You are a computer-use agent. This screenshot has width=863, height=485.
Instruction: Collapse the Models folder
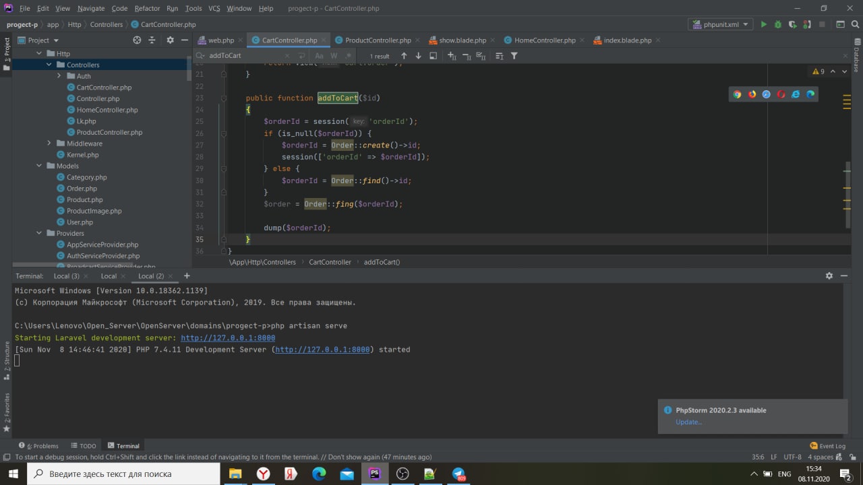[39, 166]
